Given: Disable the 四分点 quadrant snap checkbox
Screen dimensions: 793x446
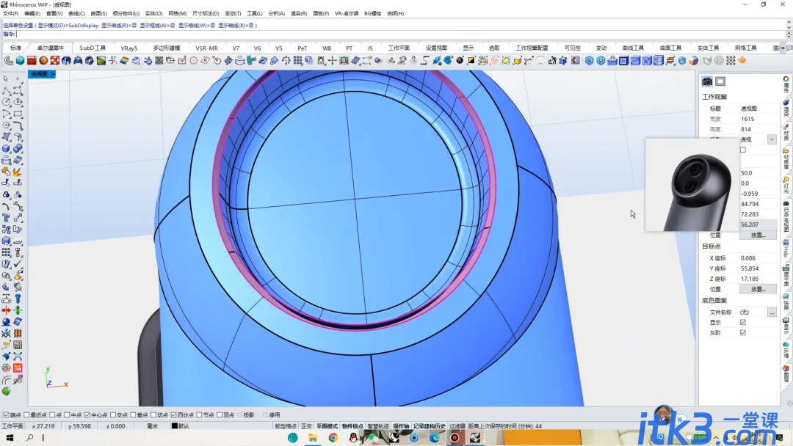Looking at the screenshot, I should [x=173, y=415].
